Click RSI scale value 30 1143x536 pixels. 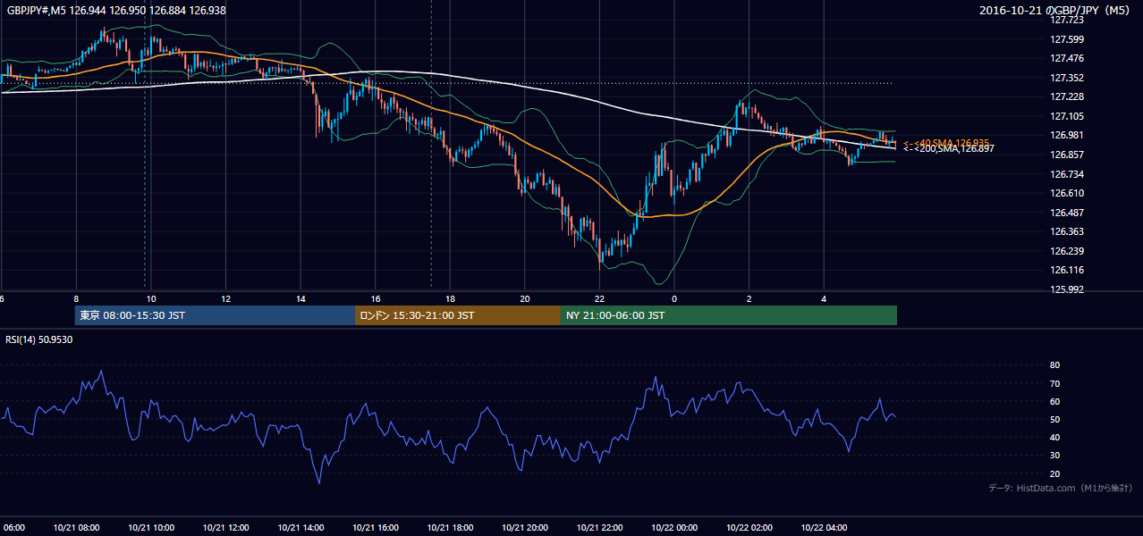pyautogui.click(x=1054, y=456)
